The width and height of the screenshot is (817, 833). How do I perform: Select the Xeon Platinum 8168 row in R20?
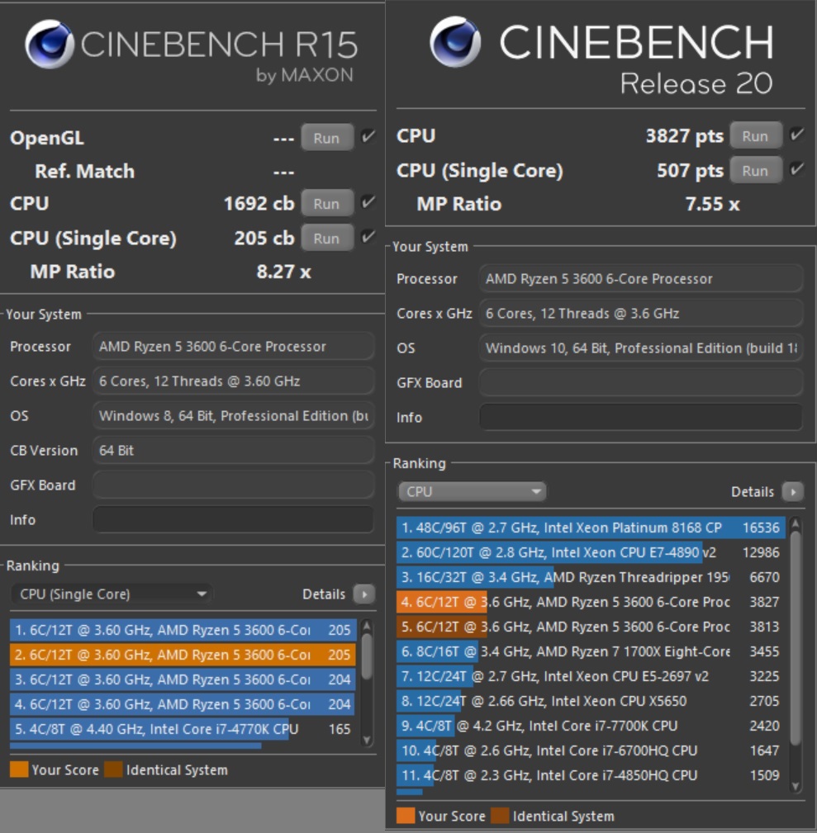[591, 528]
